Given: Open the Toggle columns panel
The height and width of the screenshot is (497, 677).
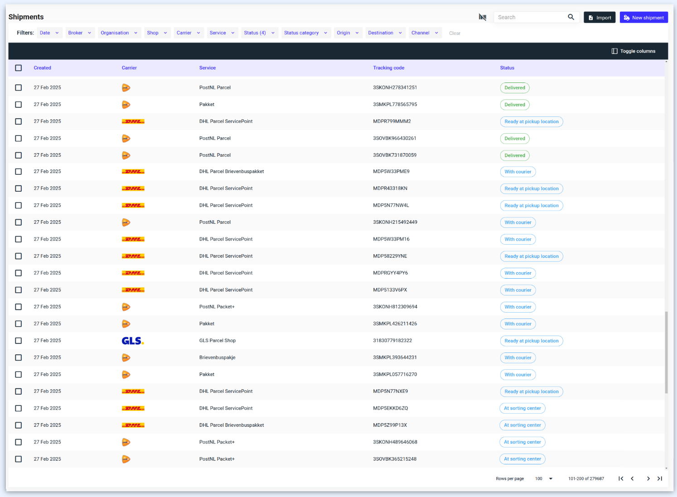Looking at the screenshot, I should [633, 51].
